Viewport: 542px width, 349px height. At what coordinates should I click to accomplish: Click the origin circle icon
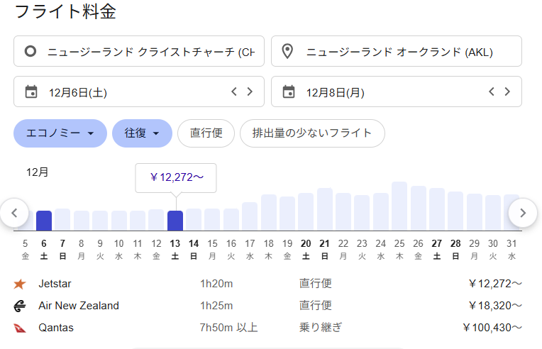pos(30,52)
